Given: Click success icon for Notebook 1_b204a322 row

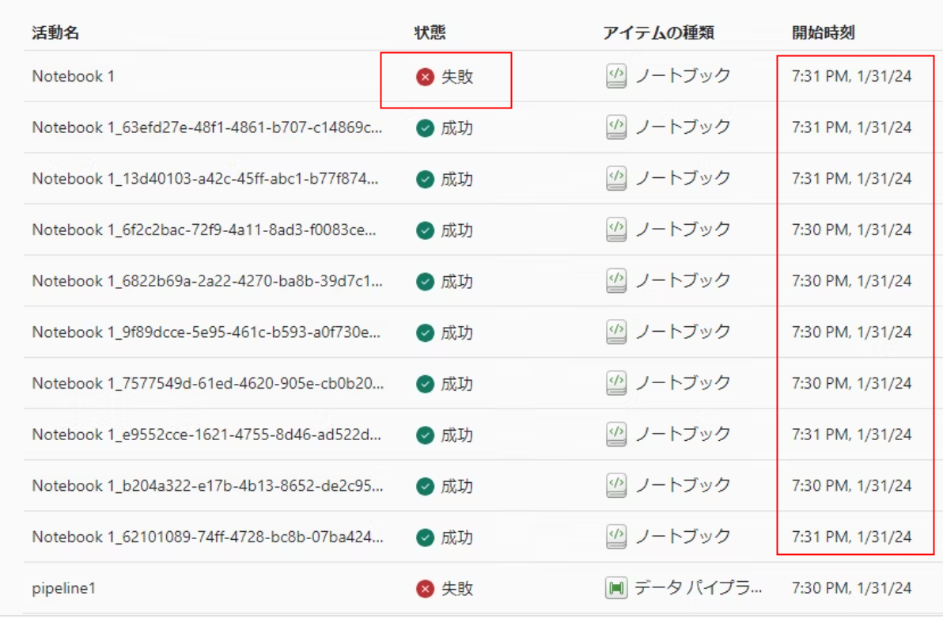Looking at the screenshot, I should [425, 486].
